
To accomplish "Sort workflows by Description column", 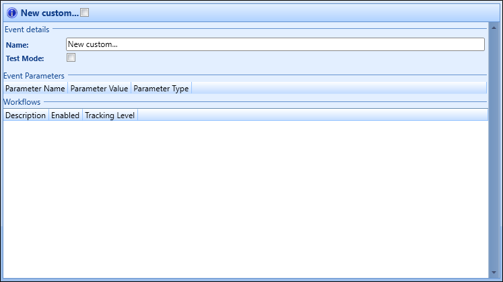I will tap(26, 115).
